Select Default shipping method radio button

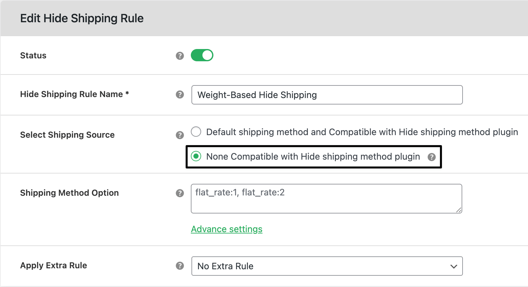[x=196, y=132]
